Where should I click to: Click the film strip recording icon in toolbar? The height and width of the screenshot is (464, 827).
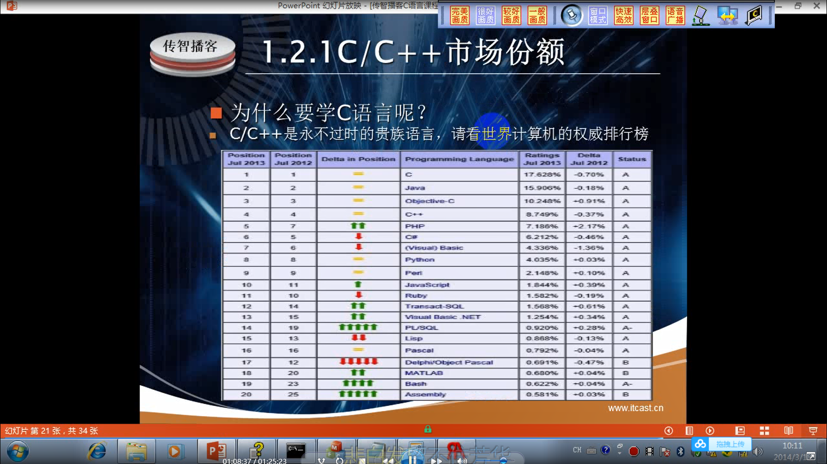754,16
